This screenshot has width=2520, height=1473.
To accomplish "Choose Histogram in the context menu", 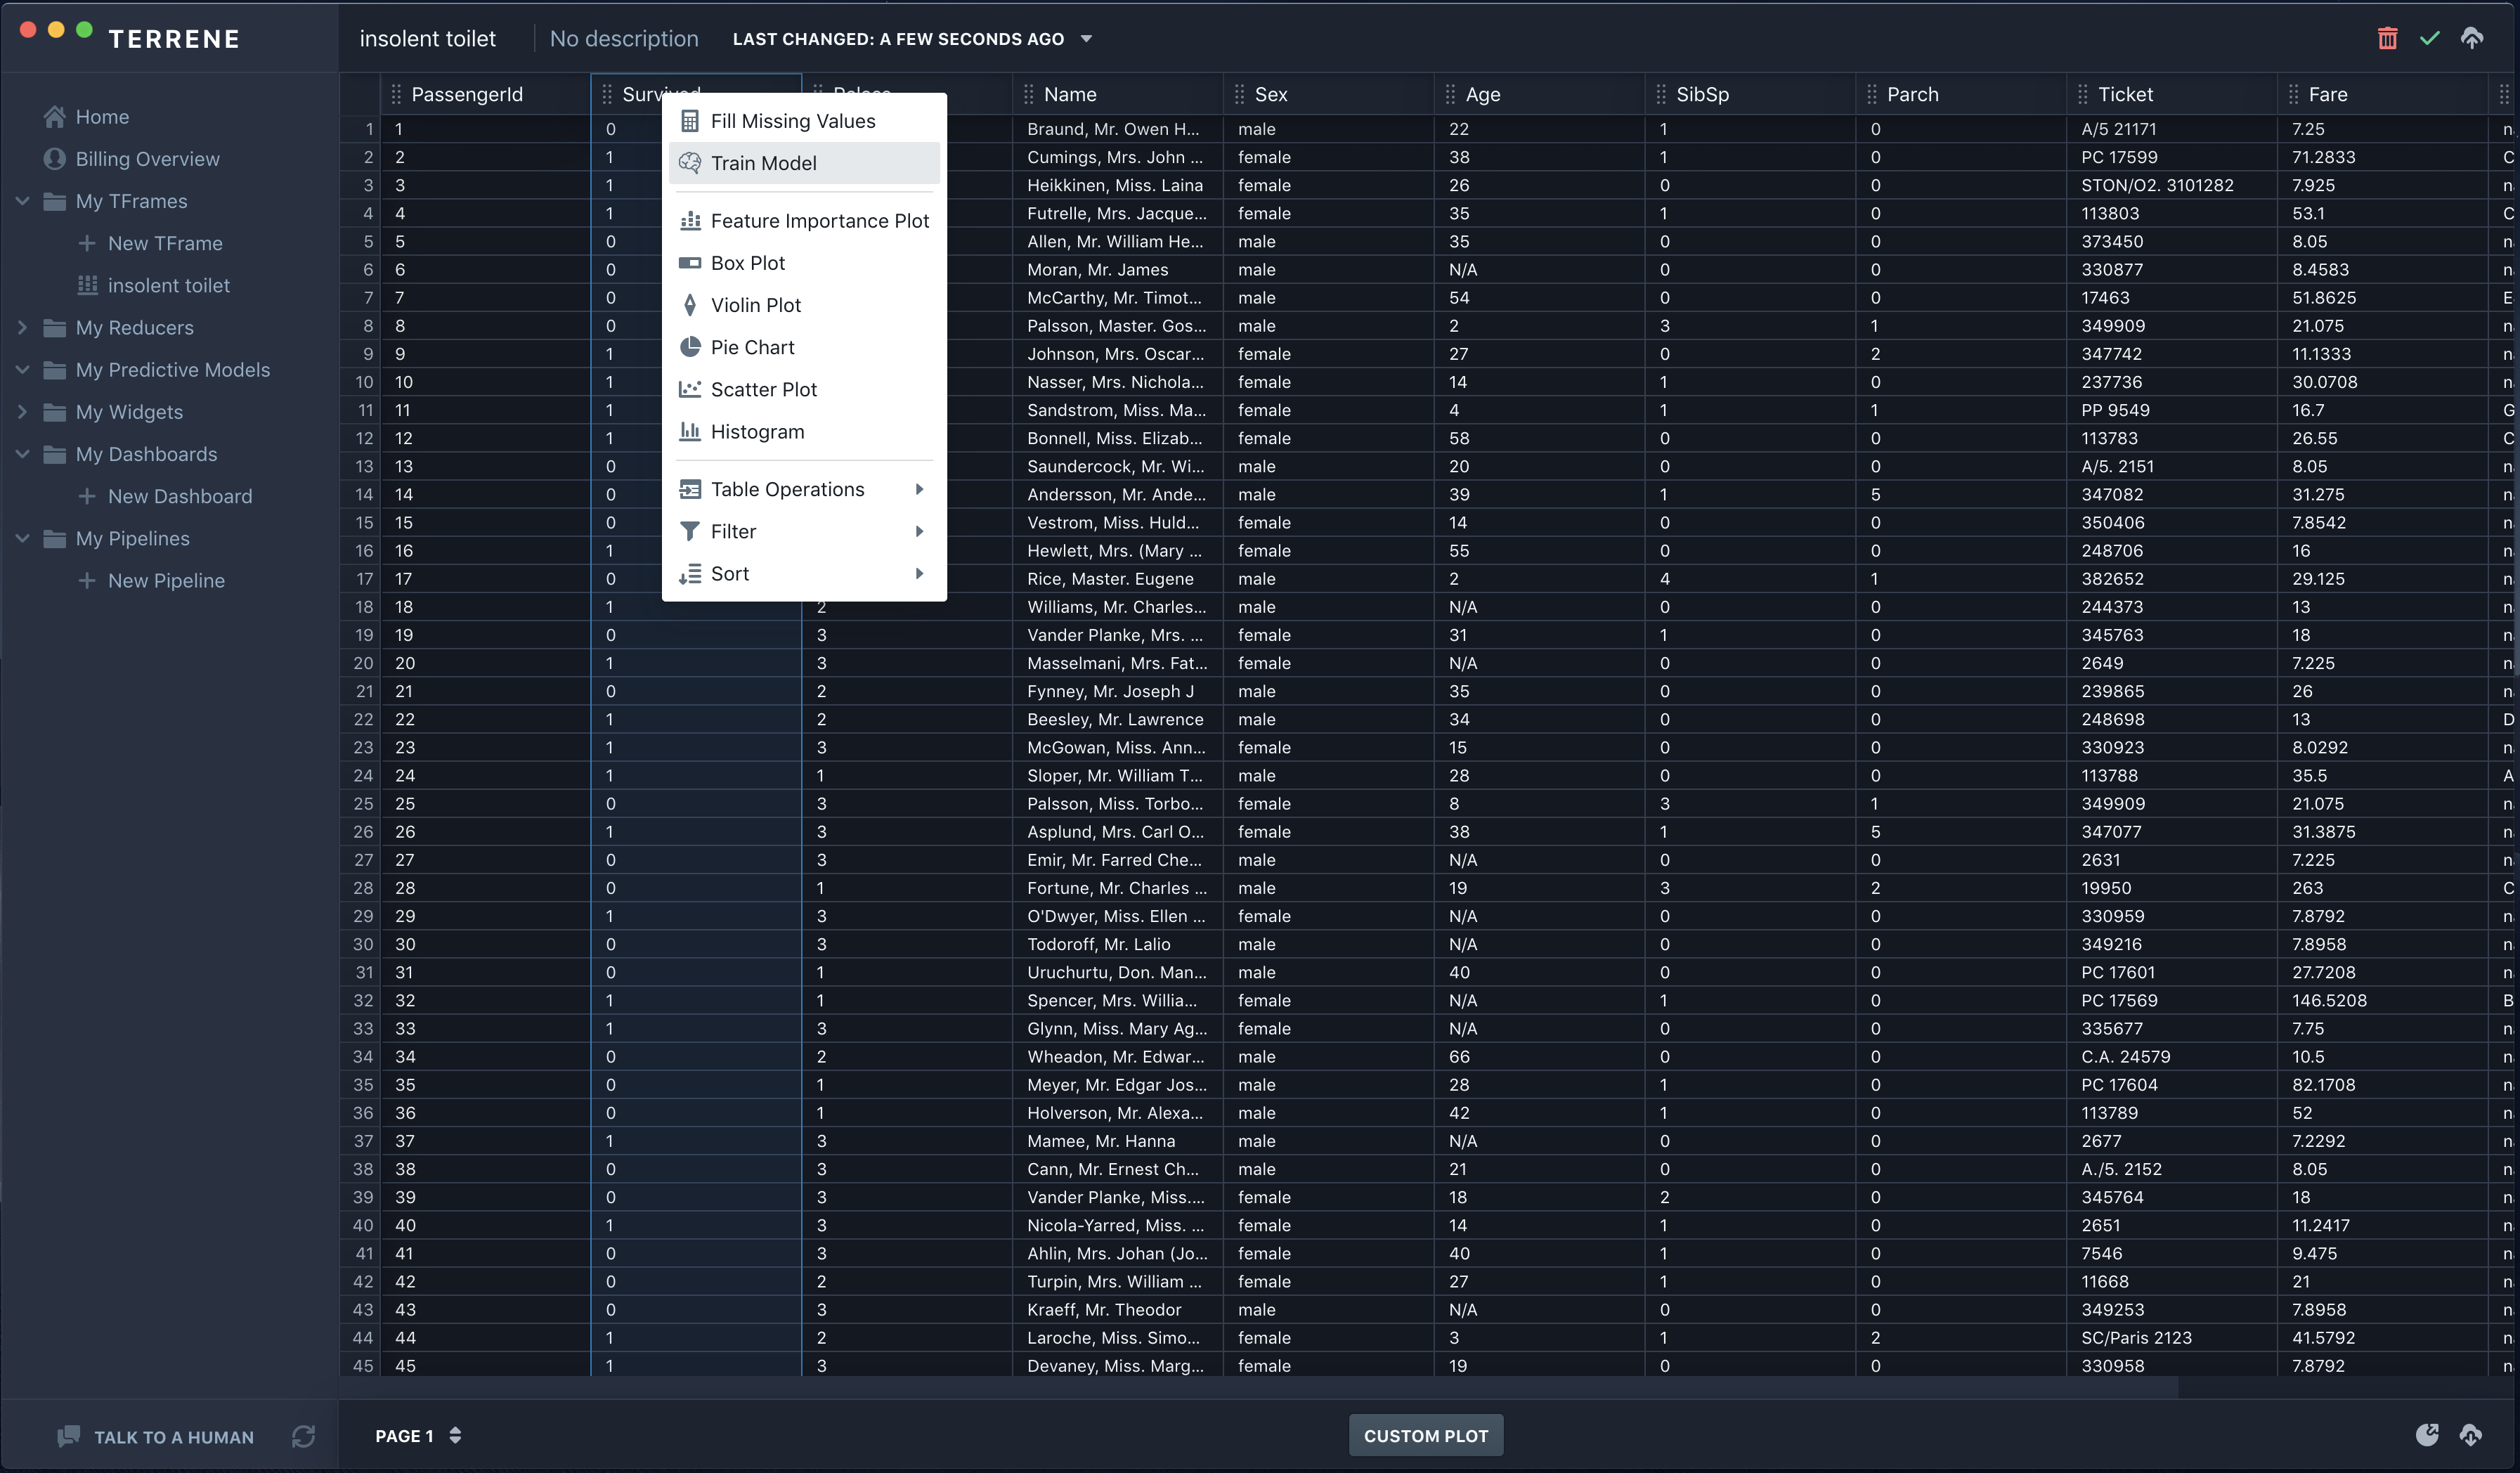I will [x=757, y=432].
